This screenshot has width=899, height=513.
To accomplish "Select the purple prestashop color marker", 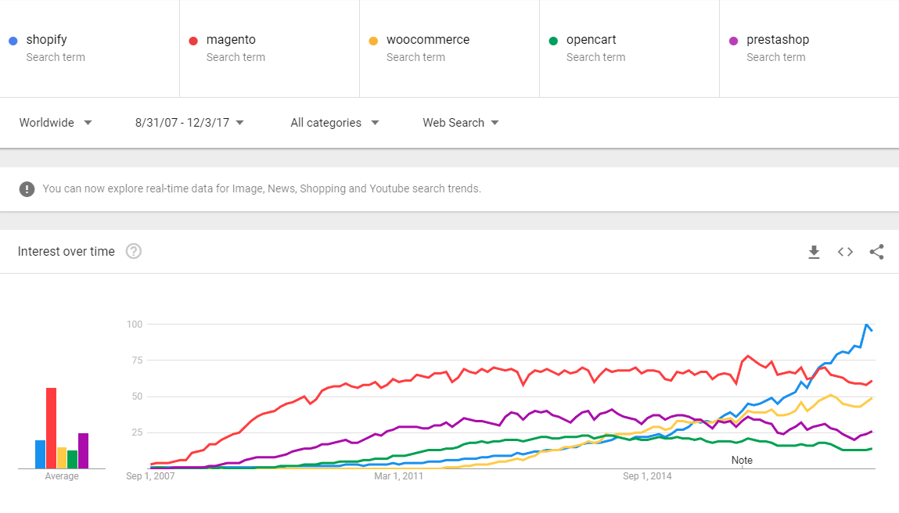I will tap(734, 40).
